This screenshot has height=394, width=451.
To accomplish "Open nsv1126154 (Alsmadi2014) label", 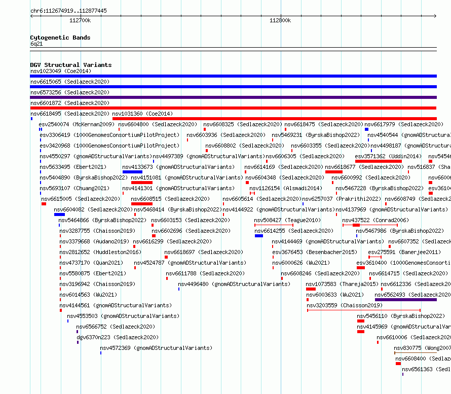I will pos(286,188).
